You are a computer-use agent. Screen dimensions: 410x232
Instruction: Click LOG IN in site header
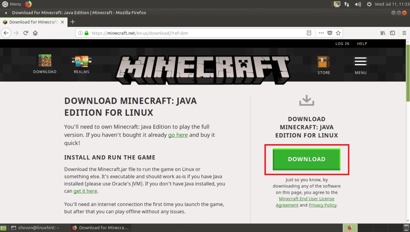342,44
